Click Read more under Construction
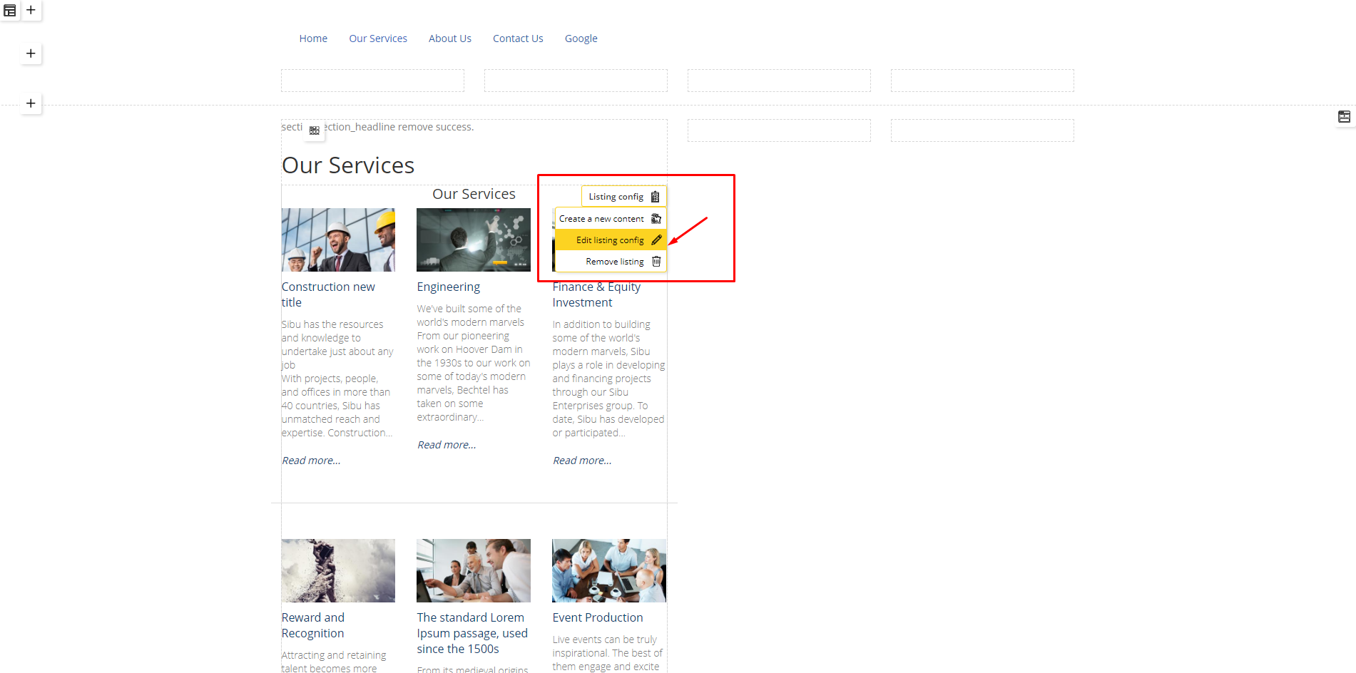Screen dimensions: 1356x673 pos(311,461)
